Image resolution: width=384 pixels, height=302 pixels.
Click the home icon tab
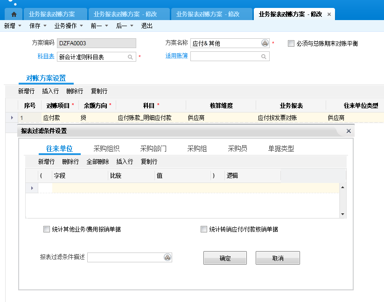click(x=14, y=14)
